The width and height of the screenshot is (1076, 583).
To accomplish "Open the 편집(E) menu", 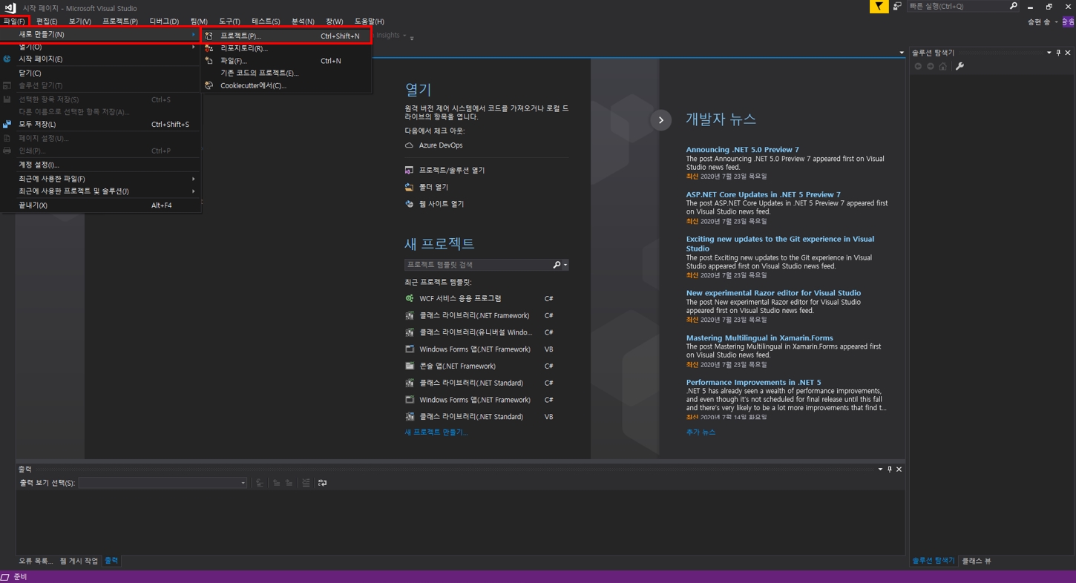I will (47, 22).
